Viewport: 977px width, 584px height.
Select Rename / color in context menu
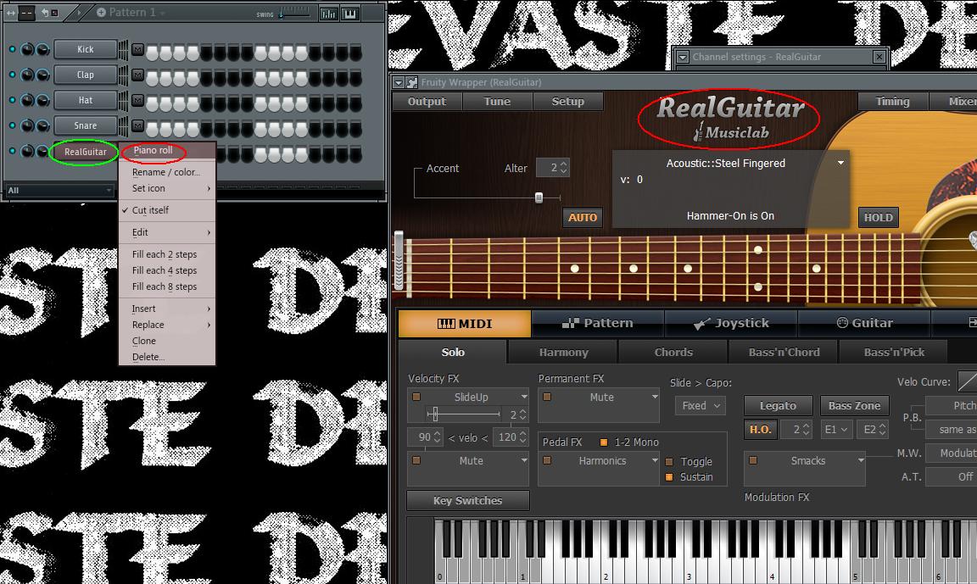pos(165,172)
